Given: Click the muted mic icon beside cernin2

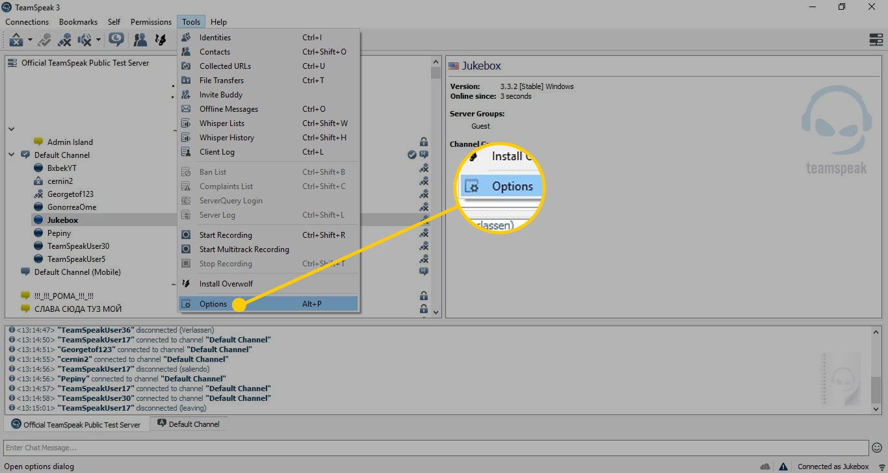Looking at the screenshot, I should tap(423, 181).
